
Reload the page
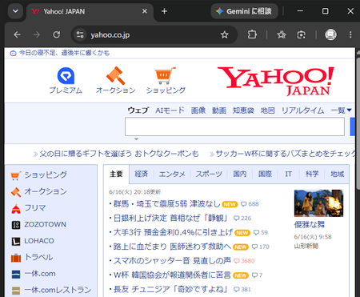click(x=56, y=34)
